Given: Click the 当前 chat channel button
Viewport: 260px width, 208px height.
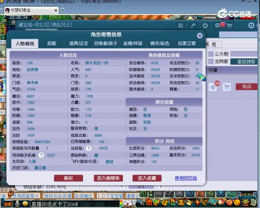Looking at the screenshot, I should pyautogui.click(x=8, y=204).
